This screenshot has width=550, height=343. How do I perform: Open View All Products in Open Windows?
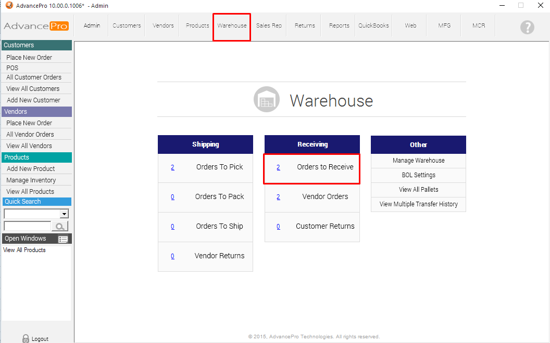click(x=24, y=250)
